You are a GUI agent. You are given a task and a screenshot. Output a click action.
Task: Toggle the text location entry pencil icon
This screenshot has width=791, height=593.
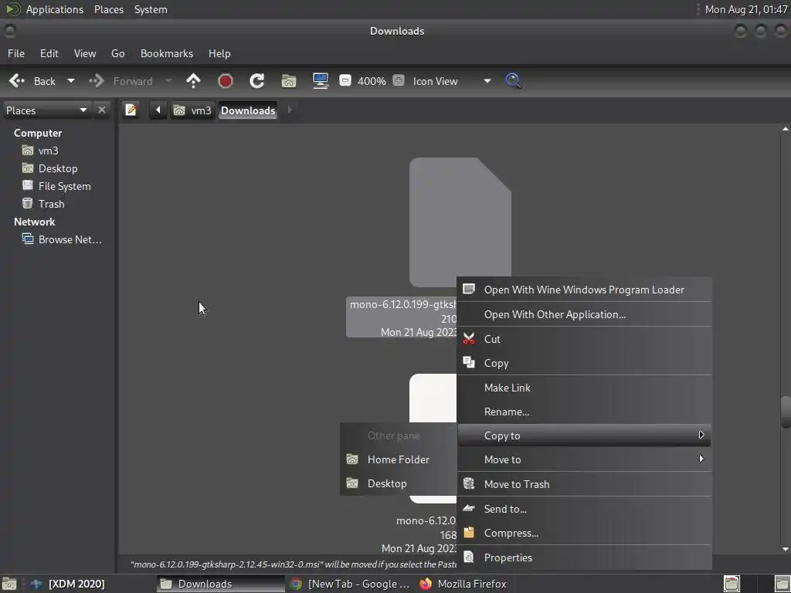point(131,110)
